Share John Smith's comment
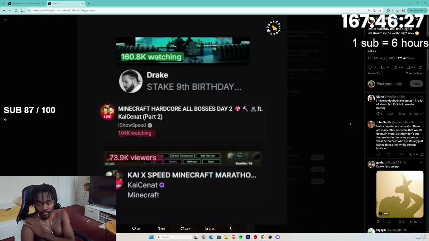The height and width of the screenshot is (241, 429). tap(422, 154)
